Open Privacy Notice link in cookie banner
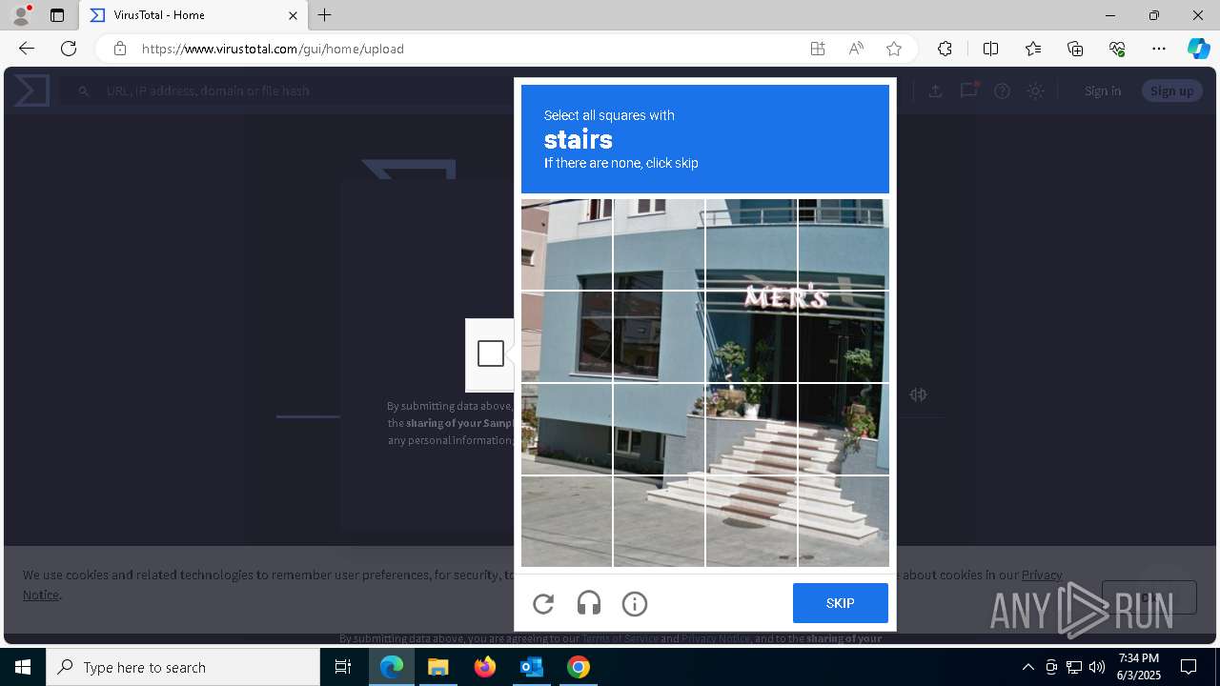The image size is (1220, 686). point(1042,575)
